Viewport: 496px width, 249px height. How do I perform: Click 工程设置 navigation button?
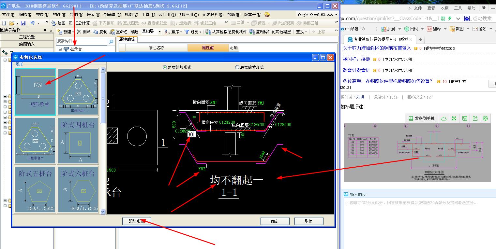click(x=27, y=37)
